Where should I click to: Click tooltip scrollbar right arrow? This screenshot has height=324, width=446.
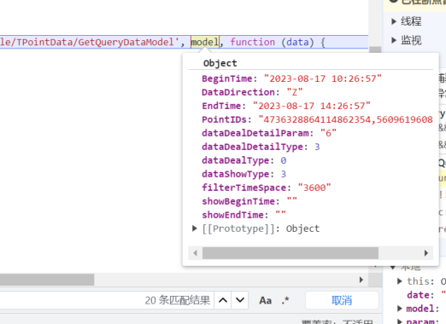pyautogui.click(x=426, y=253)
